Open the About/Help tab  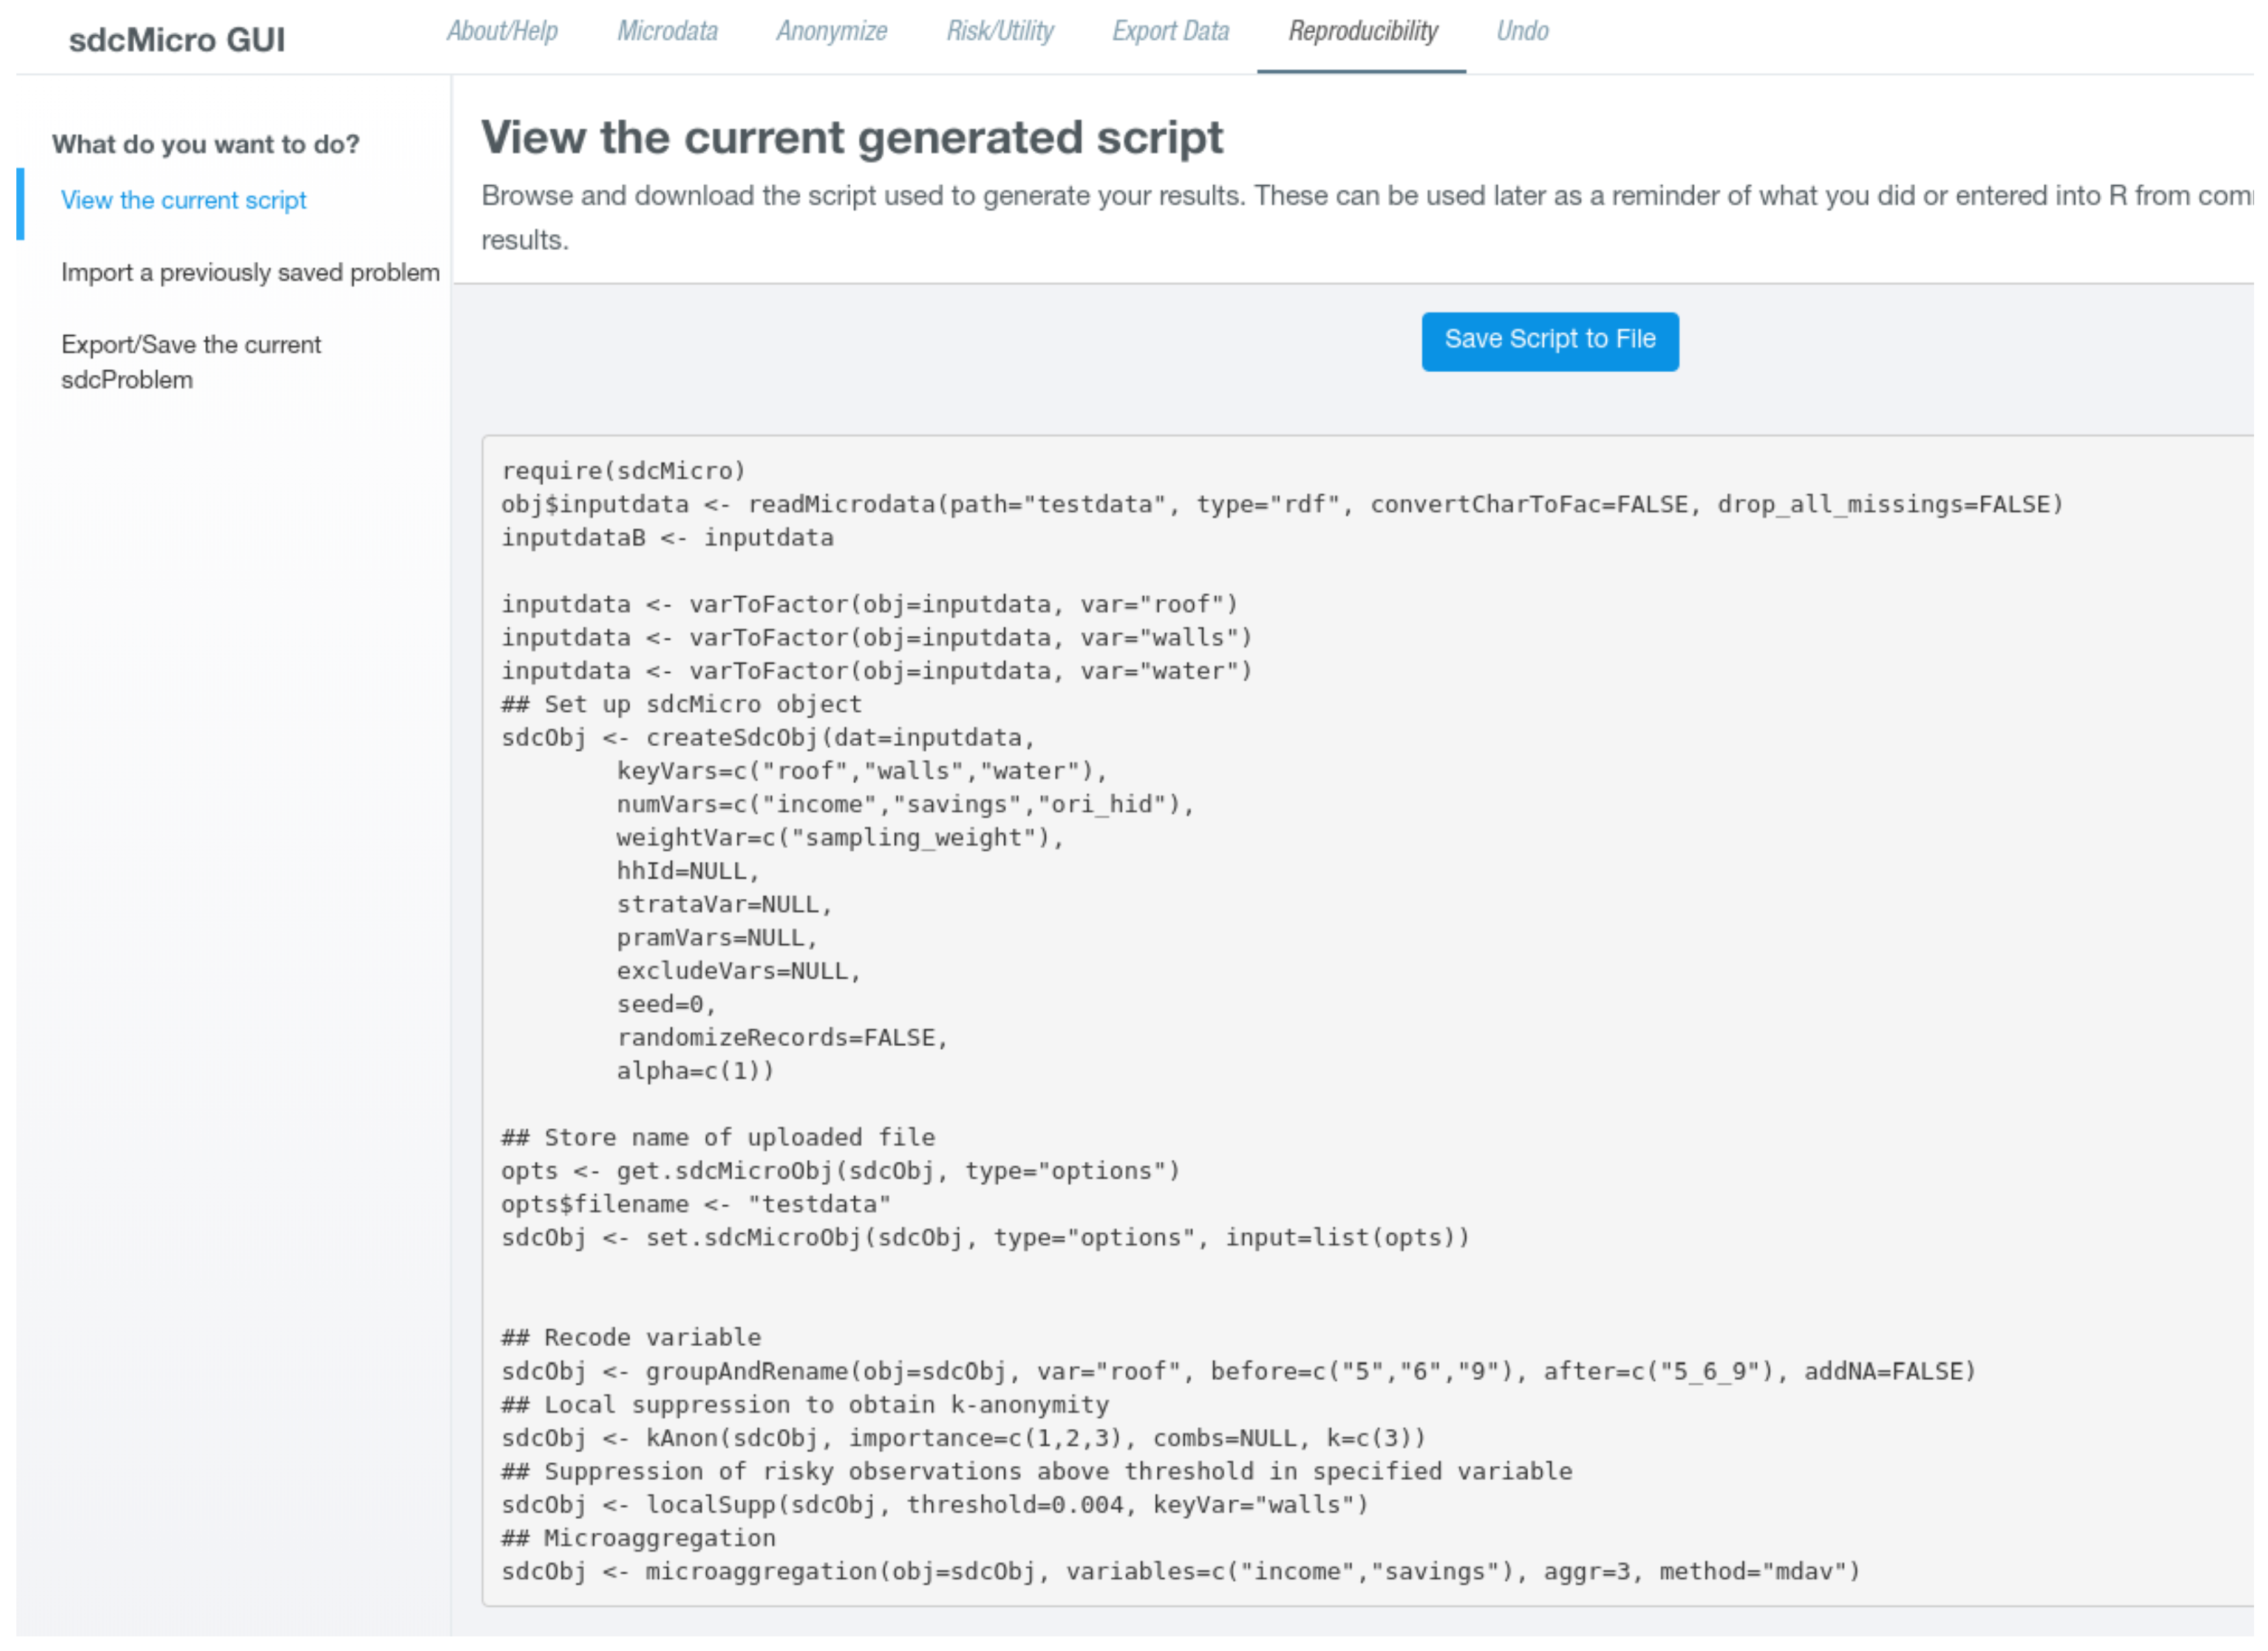click(x=502, y=31)
